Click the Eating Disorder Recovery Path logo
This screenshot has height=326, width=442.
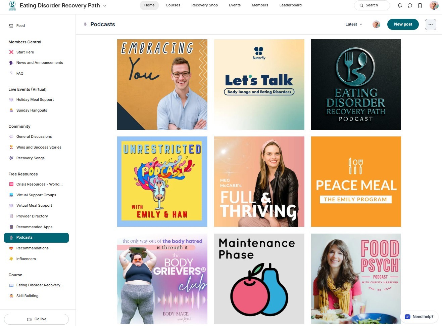[x=12, y=6]
